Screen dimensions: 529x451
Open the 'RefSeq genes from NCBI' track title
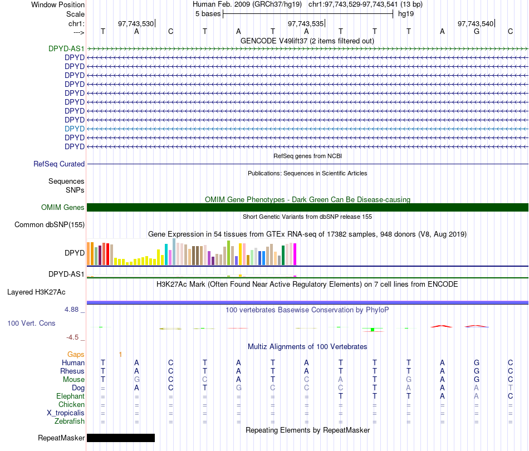coord(307,156)
